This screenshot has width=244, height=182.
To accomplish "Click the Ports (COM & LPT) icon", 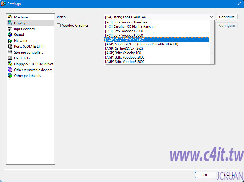I will point(10,46).
